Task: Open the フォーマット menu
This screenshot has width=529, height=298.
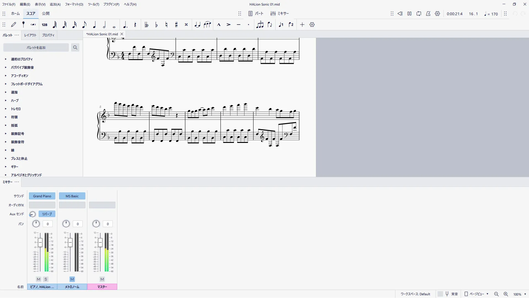Action: pyautogui.click(x=74, y=4)
